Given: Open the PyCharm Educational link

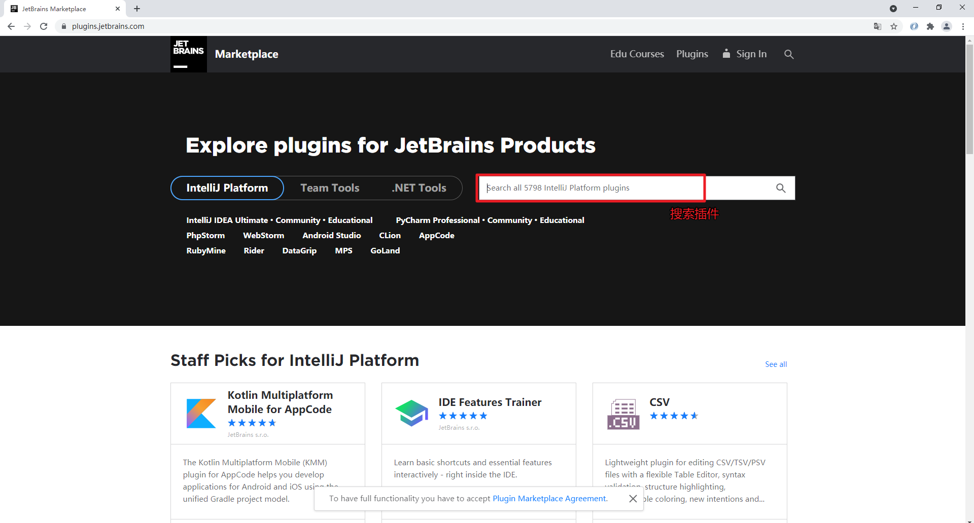Looking at the screenshot, I should tap(562, 220).
